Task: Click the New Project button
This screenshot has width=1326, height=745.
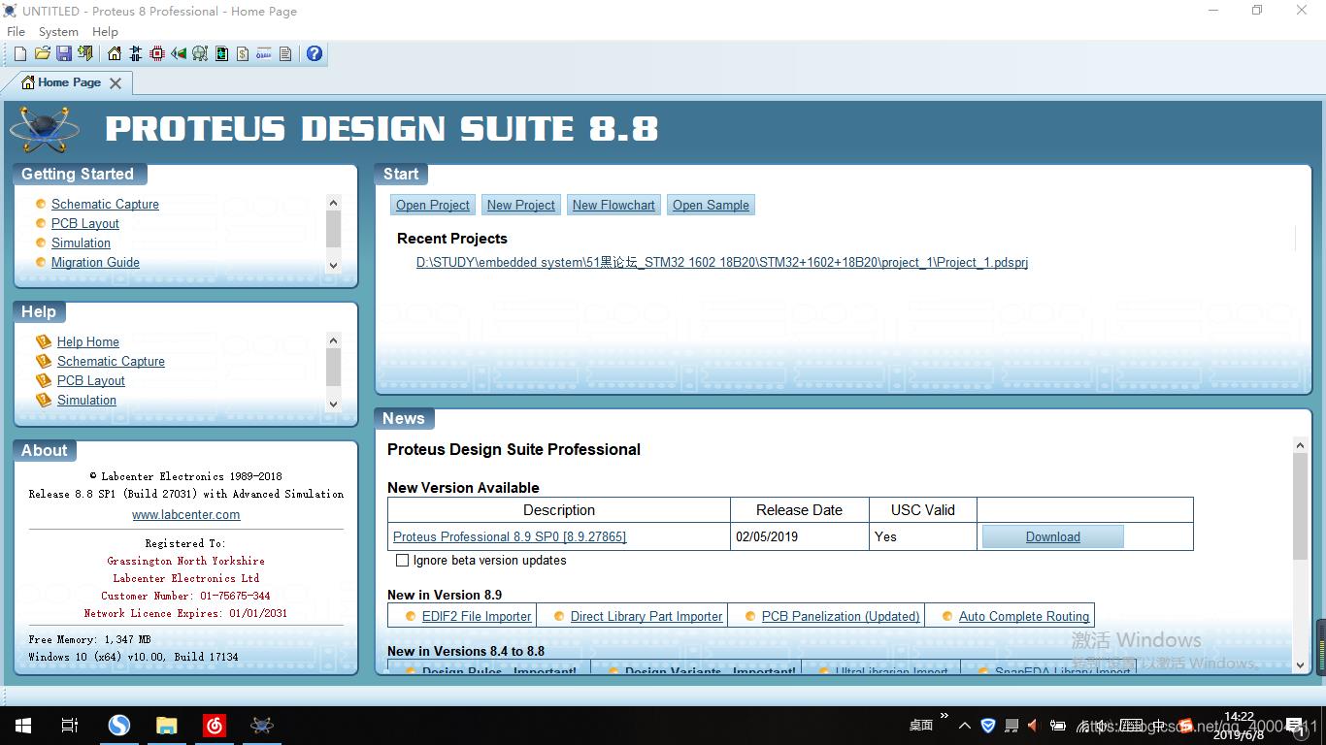Action: (521, 205)
